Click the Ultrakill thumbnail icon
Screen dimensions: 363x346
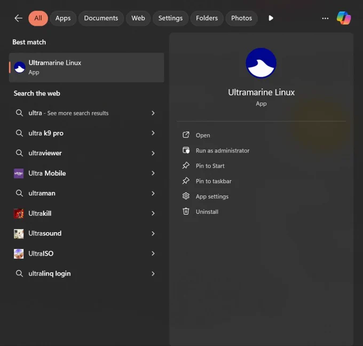(x=19, y=214)
